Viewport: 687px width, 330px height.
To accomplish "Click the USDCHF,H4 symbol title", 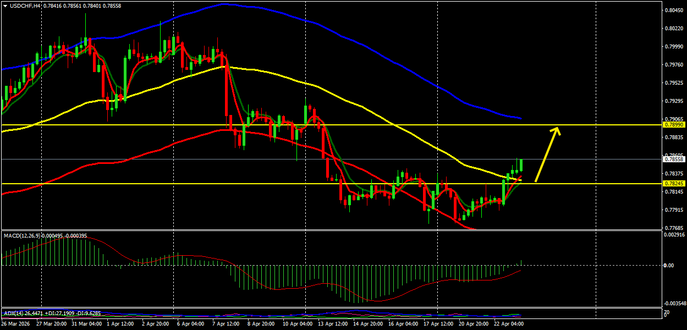I will [25, 5].
